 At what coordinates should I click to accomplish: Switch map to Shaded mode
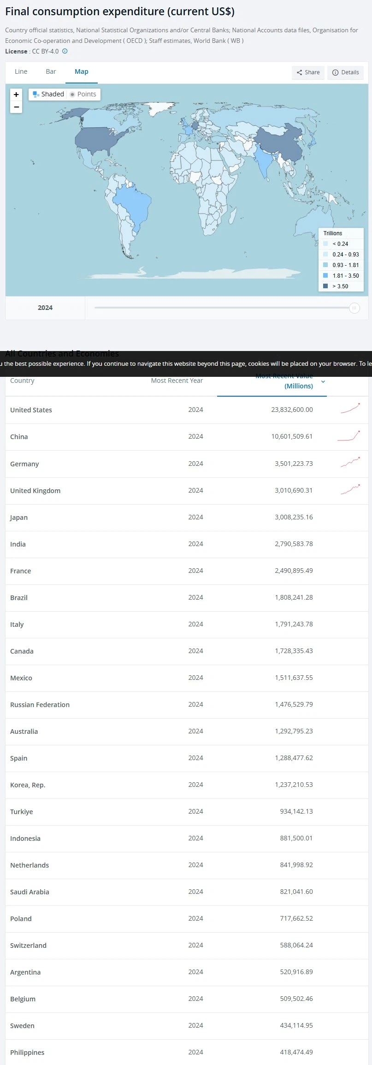tap(48, 94)
